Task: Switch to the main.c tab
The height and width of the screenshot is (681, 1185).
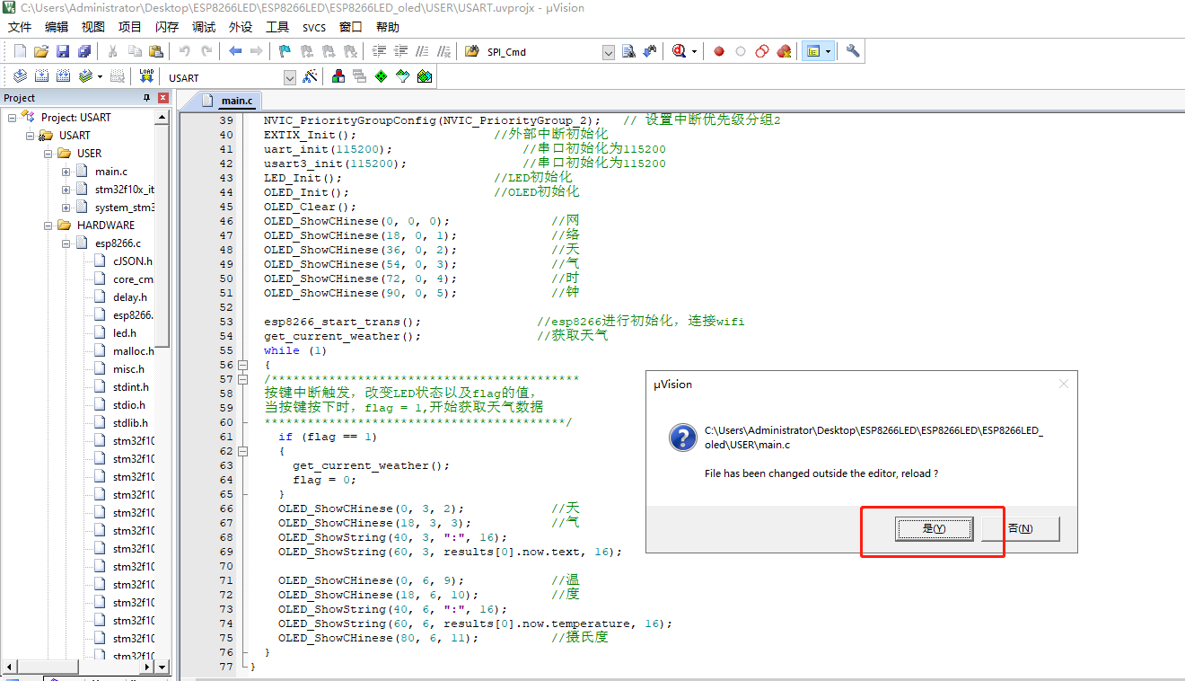Action: pyautogui.click(x=236, y=102)
